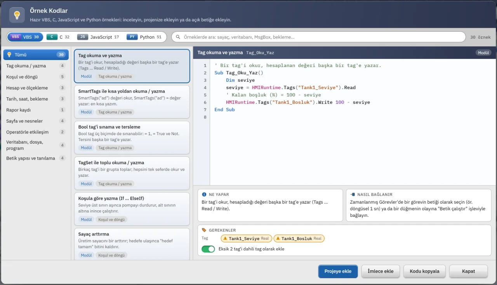Toggle off adding missing tags as internal tags
497x285 pixels.
208,249
